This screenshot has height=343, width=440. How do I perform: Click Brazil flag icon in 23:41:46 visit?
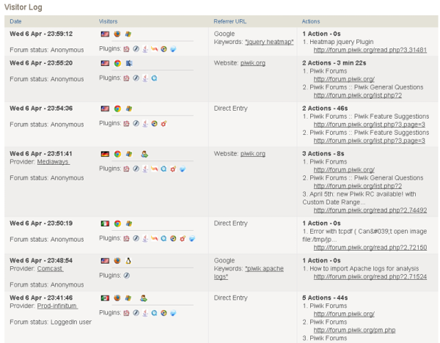(x=105, y=298)
